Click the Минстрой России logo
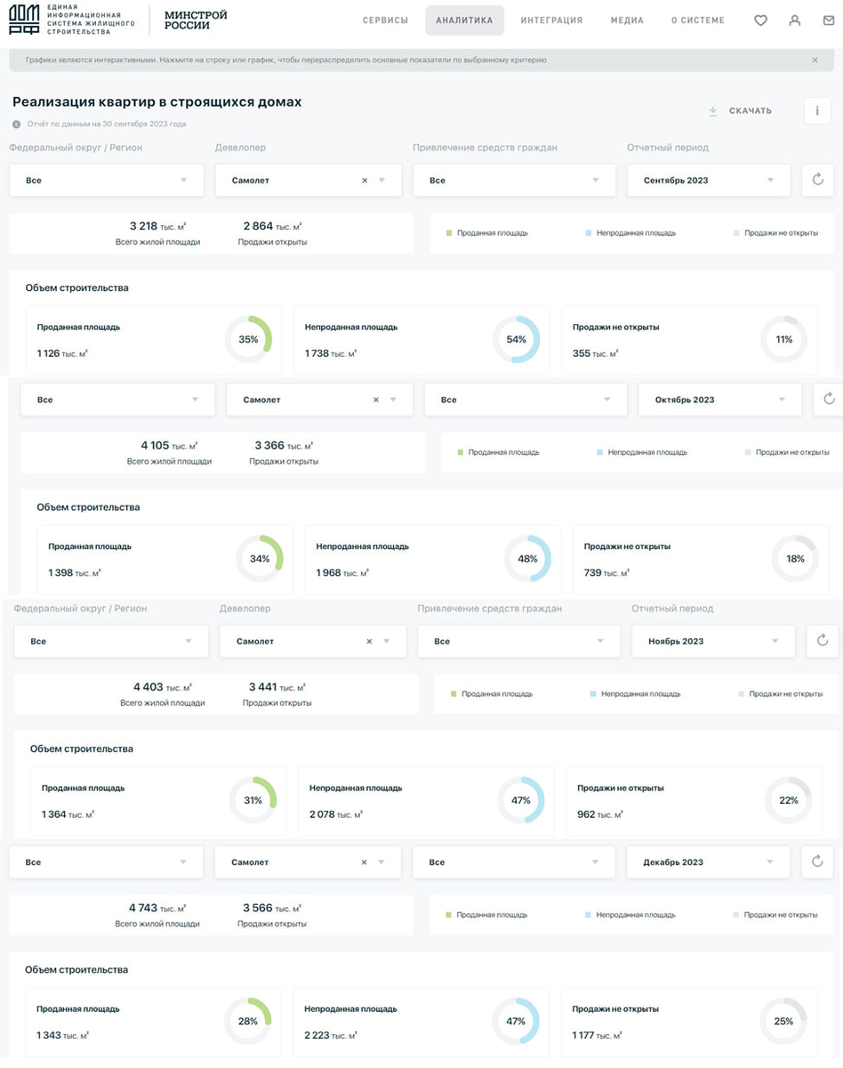The width and height of the screenshot is (843, 1068). (x=196, y=20)
